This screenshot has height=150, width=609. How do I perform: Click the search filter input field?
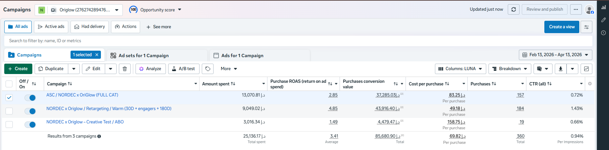click(x=298, y=41)
